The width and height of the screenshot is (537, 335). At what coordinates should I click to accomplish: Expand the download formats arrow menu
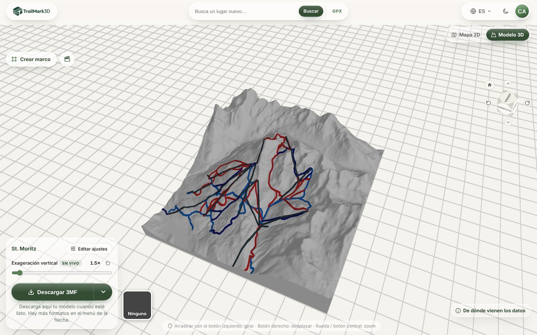coord(103,292)
